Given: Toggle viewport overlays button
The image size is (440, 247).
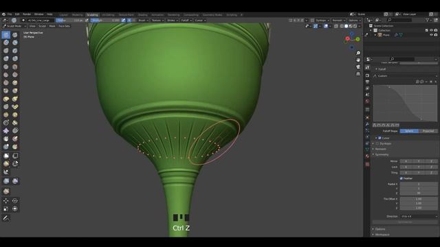Looking at the screenshot, I should point(326,26).
